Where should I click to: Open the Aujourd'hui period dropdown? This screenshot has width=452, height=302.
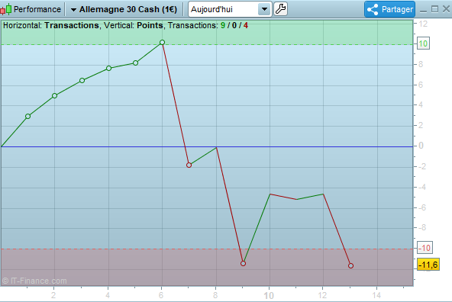pyautogui.click(x=230, y=9)
